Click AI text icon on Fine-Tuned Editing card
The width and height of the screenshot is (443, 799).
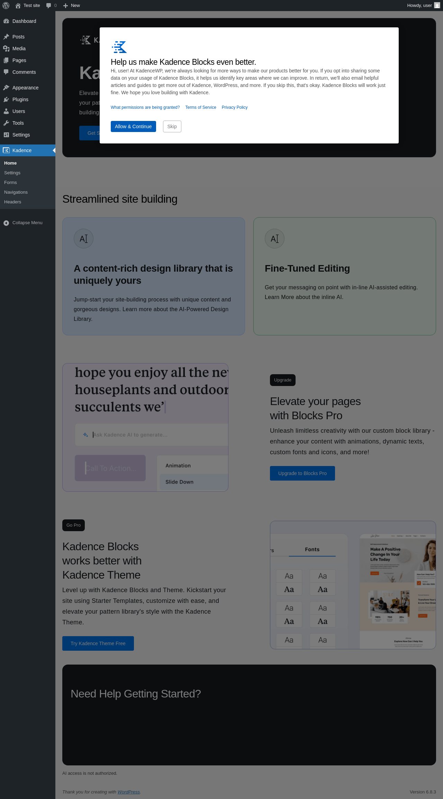pos(274,239)
